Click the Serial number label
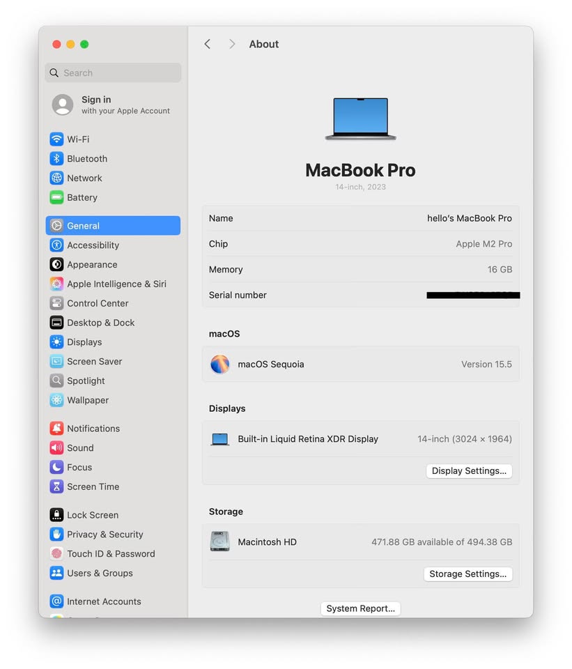Screen dimensions: 572x669 click(x=238, y=295)
